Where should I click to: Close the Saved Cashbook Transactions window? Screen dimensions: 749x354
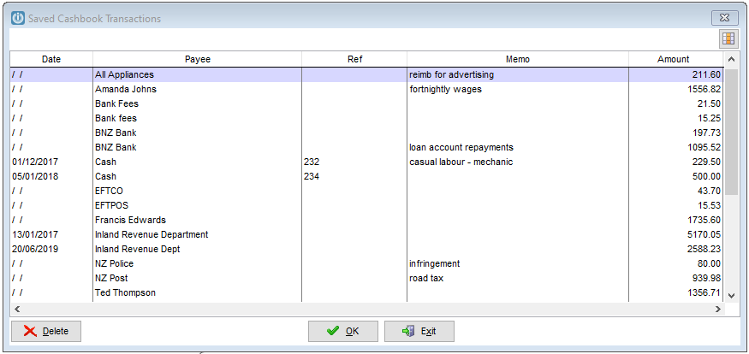pos(725,18)
